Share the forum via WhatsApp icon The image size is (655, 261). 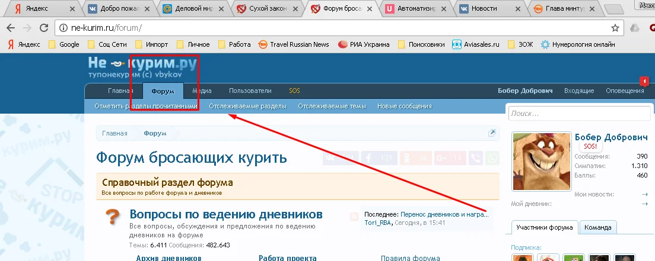(x=492, y=158)
